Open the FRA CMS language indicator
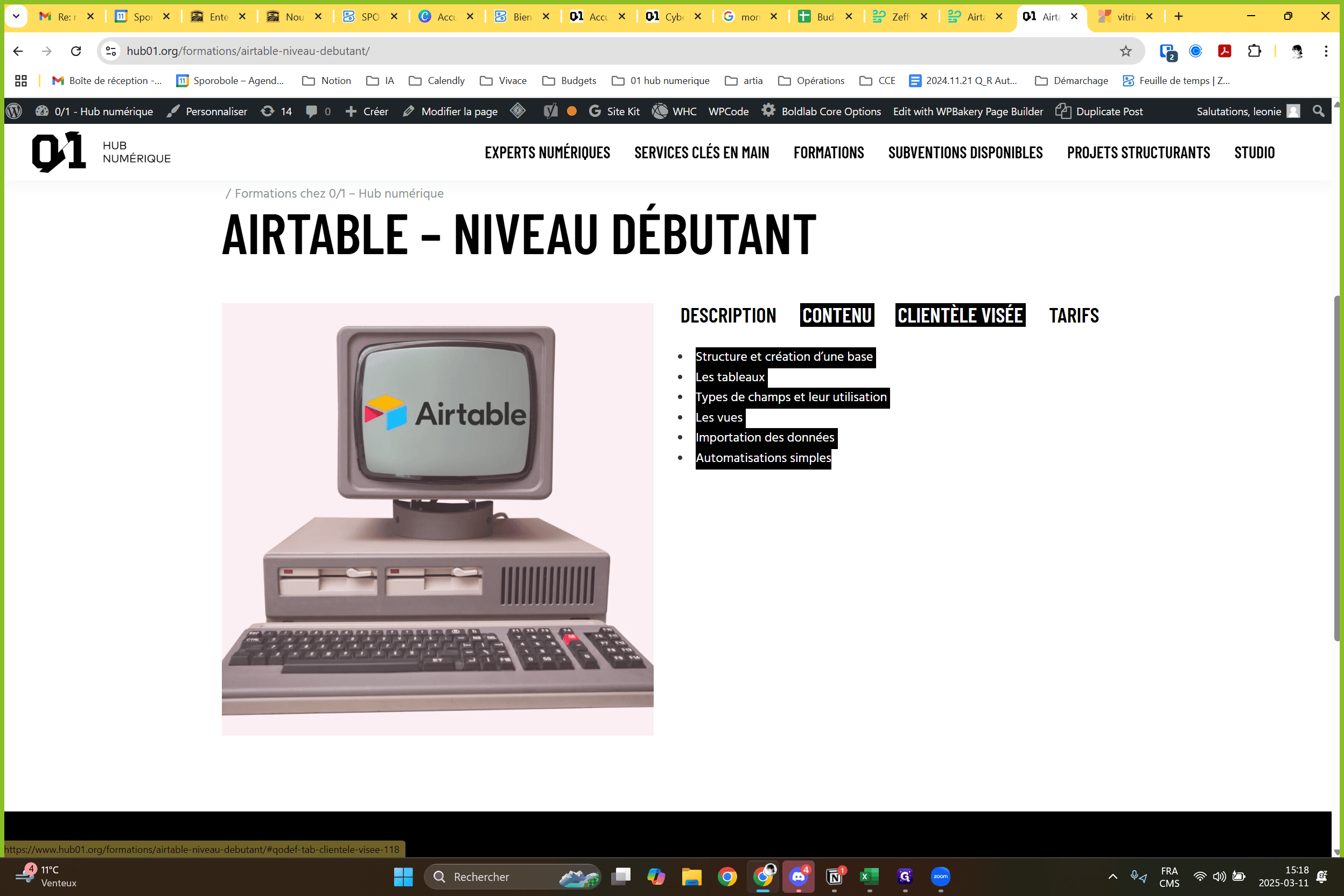Screen dimensions: 1344x896 [1169, 877]
